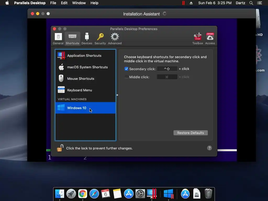Open the Trash in the Dock
The image size is (268, 201).
[208, 194]
